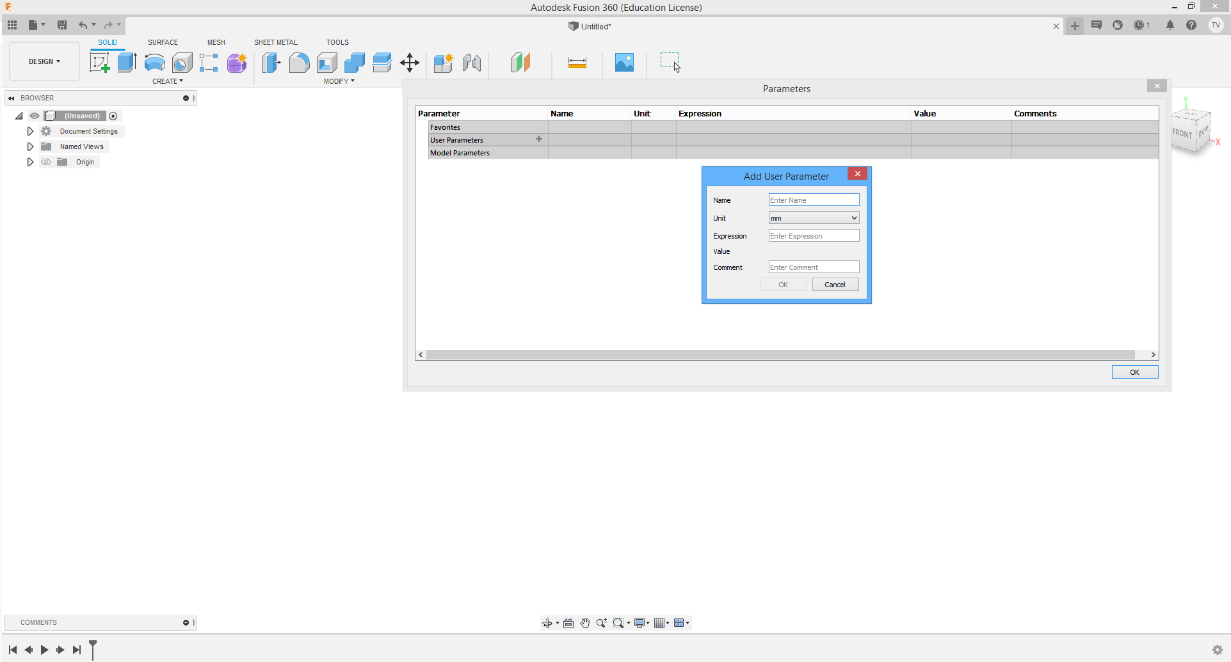
Task: Open the timeline settings gear
Action: tap(1218, 650)
